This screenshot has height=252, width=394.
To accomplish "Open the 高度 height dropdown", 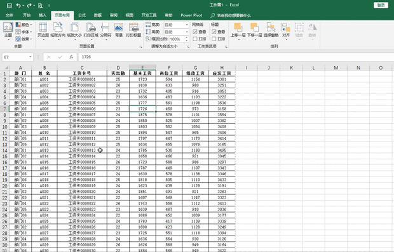I will [x=187, y=32].
